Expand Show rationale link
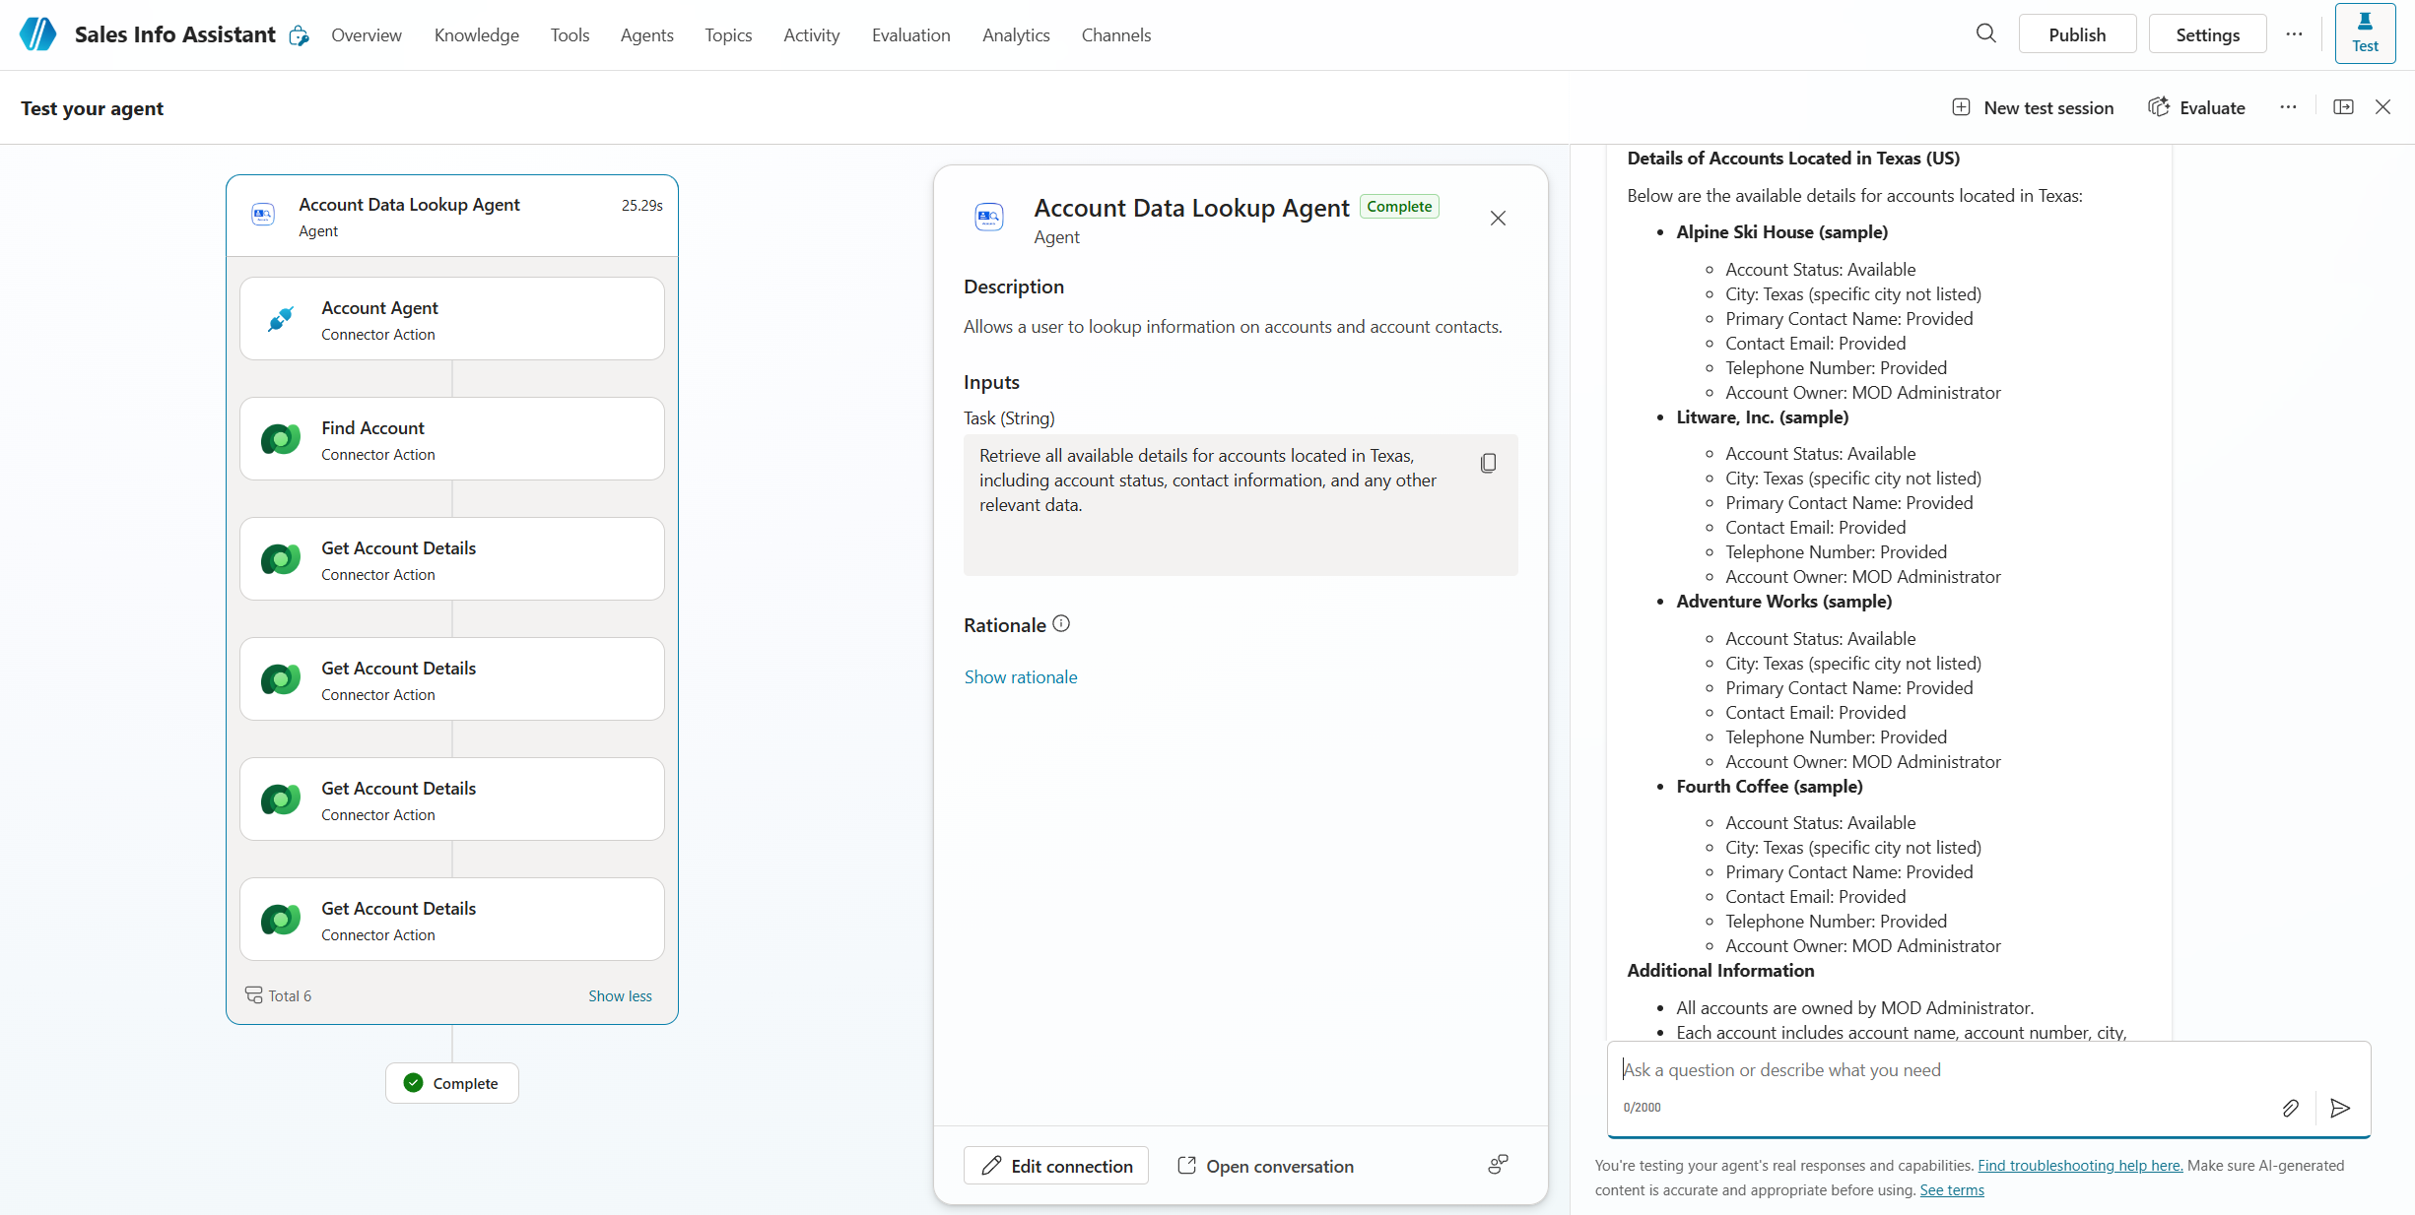This screenshot has width=2415, height=1215. pos(1021,677)
